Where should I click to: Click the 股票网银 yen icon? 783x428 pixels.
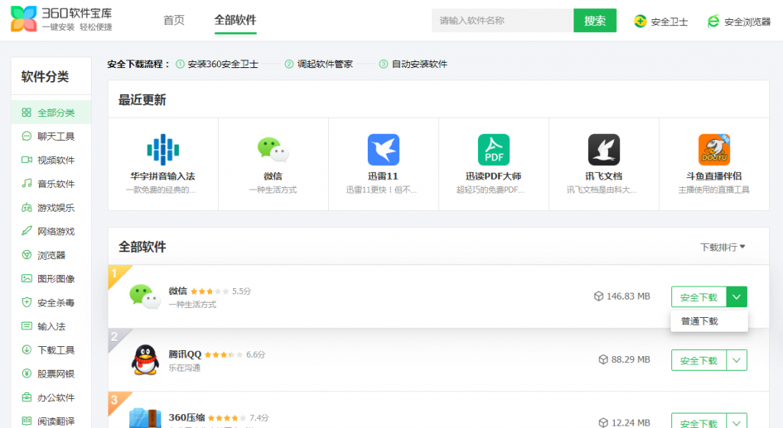point(27,374)
